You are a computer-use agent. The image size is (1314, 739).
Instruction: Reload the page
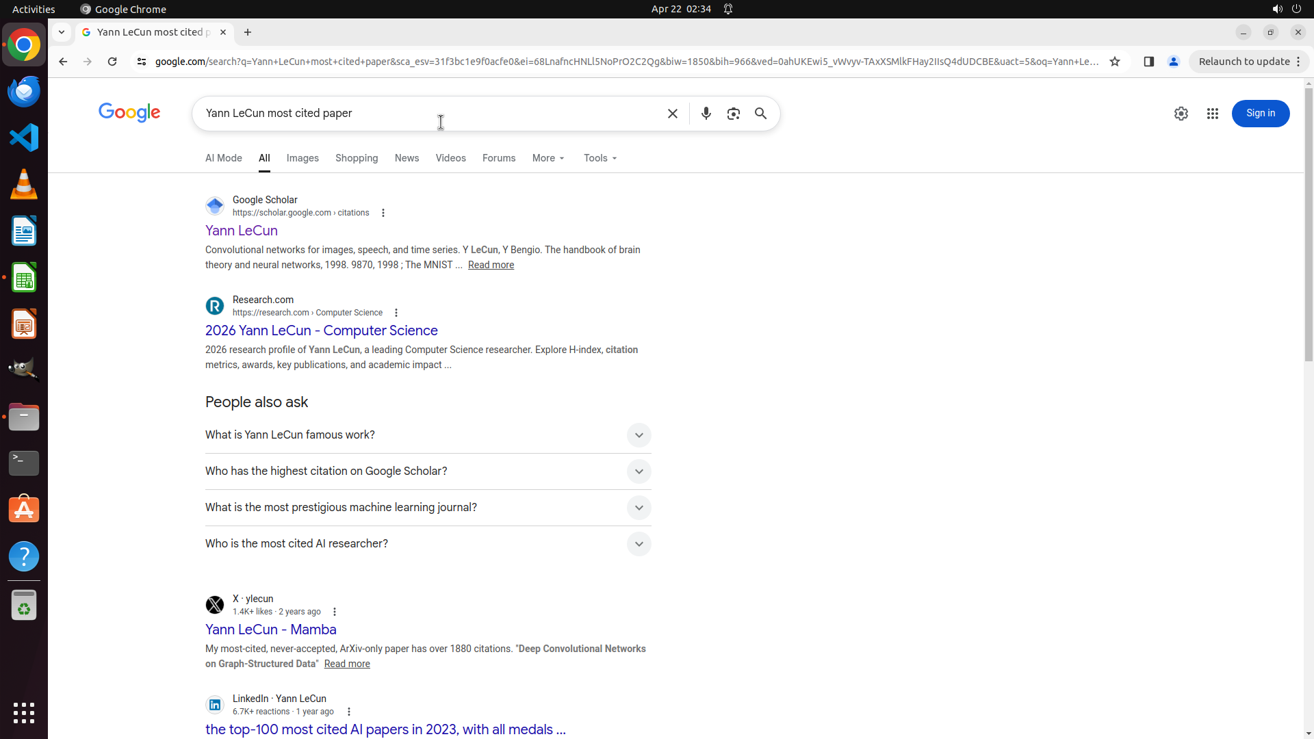[x=112, y=62]
